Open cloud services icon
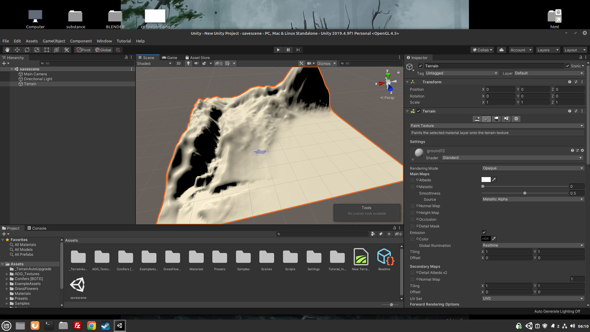Screen dimensions: 590x332 (x=502, y=50)
